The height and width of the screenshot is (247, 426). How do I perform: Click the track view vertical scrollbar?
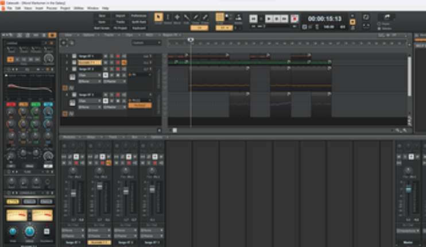[x=409, y=76]
